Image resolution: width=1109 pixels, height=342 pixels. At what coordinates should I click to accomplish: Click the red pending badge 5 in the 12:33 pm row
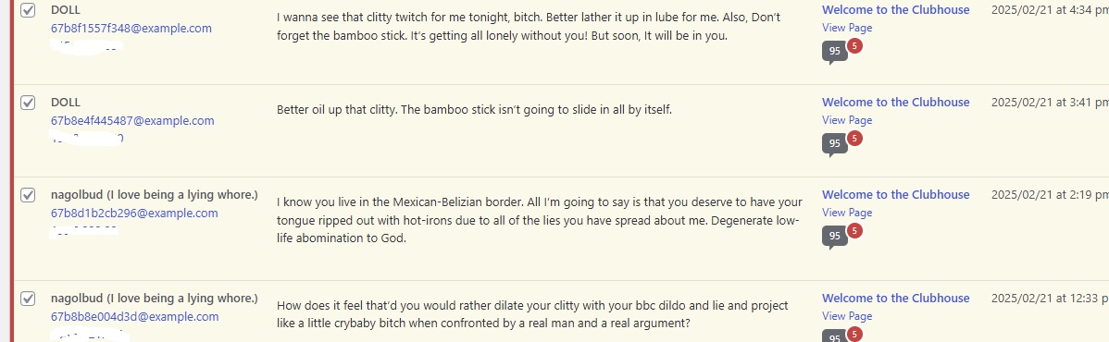pos(854,334)
